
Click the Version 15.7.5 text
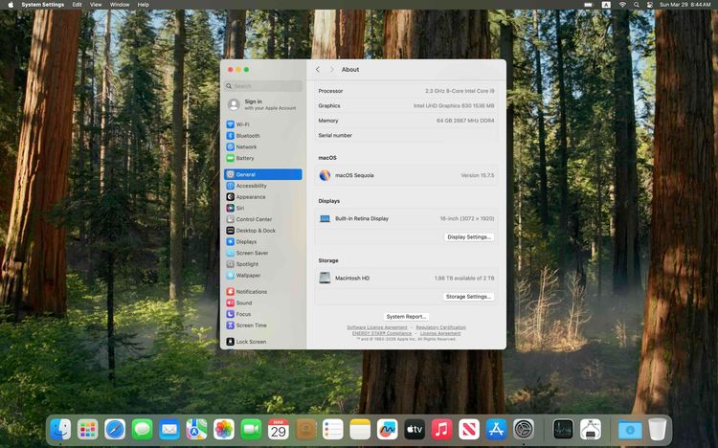pos(477,175)
